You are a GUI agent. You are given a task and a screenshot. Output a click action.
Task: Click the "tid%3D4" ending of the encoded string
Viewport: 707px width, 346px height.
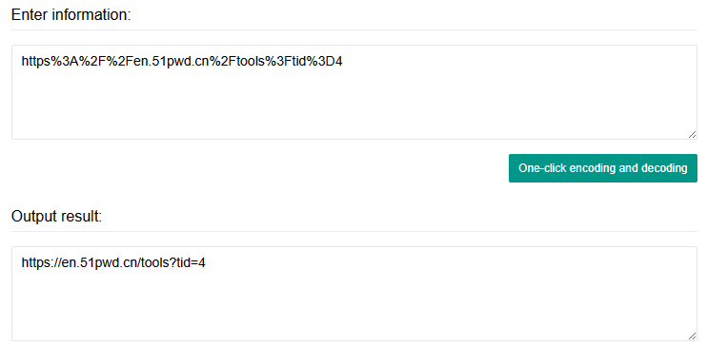point(318,61)
